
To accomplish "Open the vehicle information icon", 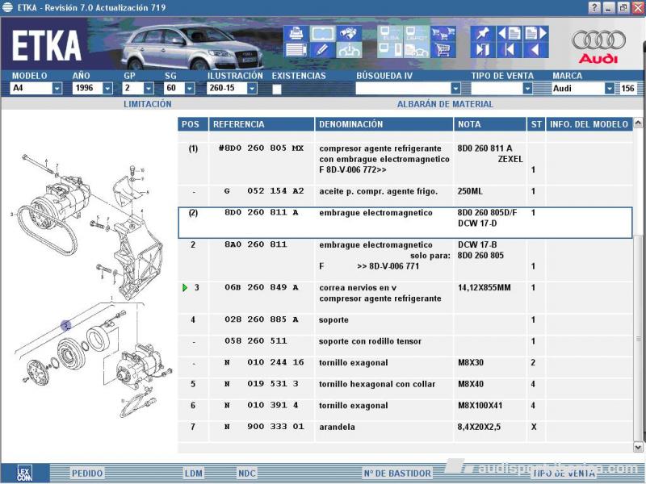I will [349, 50].
